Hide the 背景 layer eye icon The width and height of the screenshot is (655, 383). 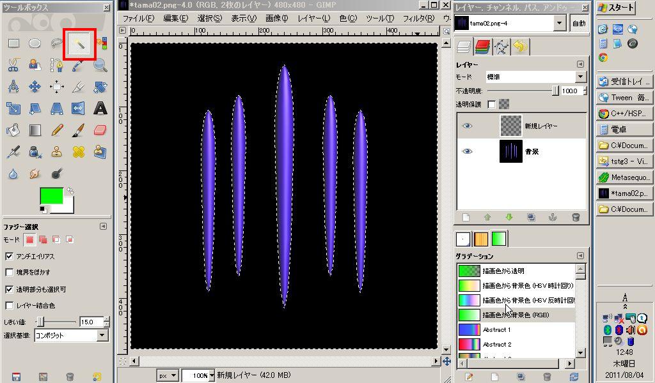[x=467, y=151]
